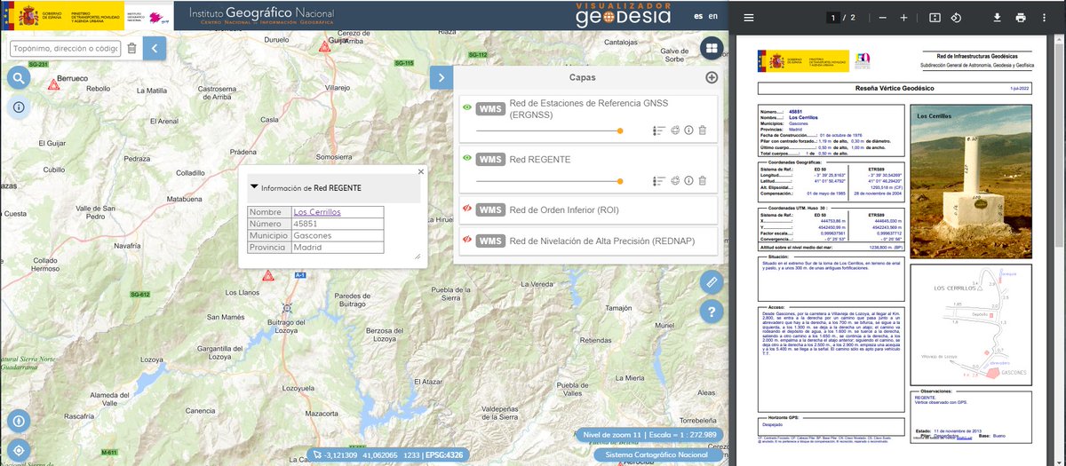This screenshot has width=1066, height=466.
Task: Click the PDF page number field
Action: click(x=833, y=18)
